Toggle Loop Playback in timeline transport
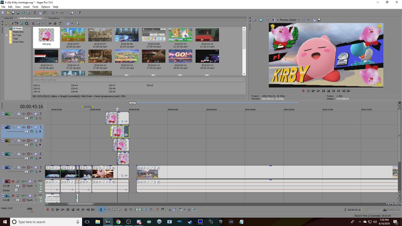This screenshot has height=226, width=402. point(53,210)
